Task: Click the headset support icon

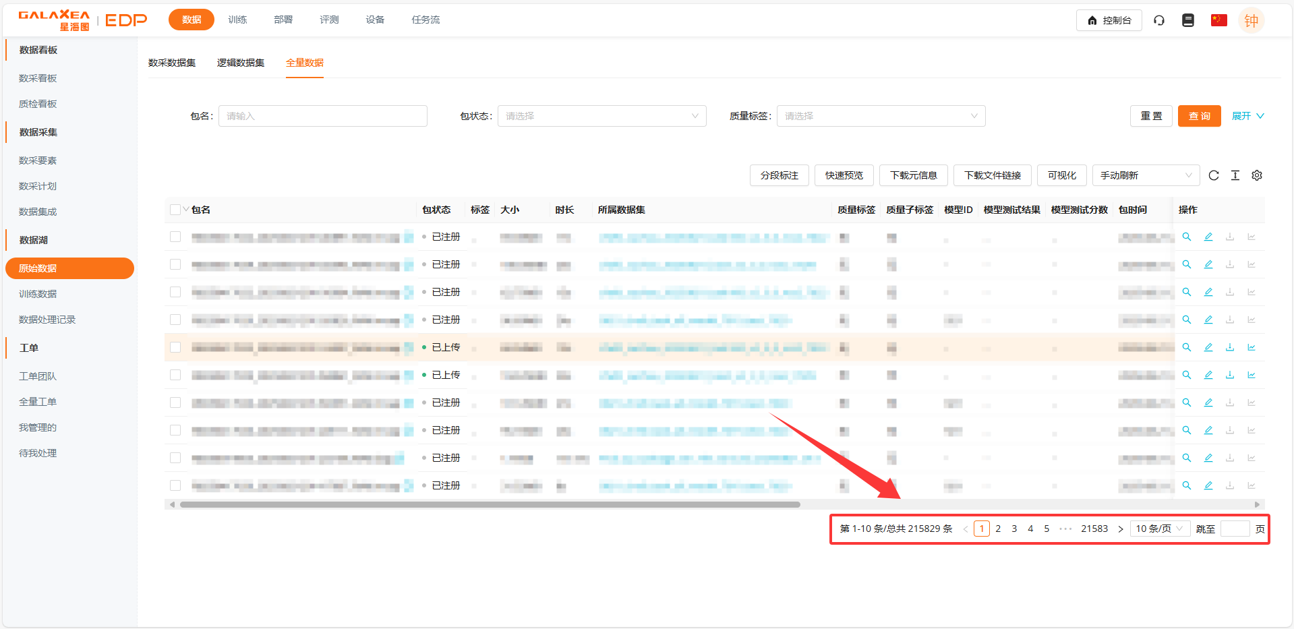Action: 1158,20
